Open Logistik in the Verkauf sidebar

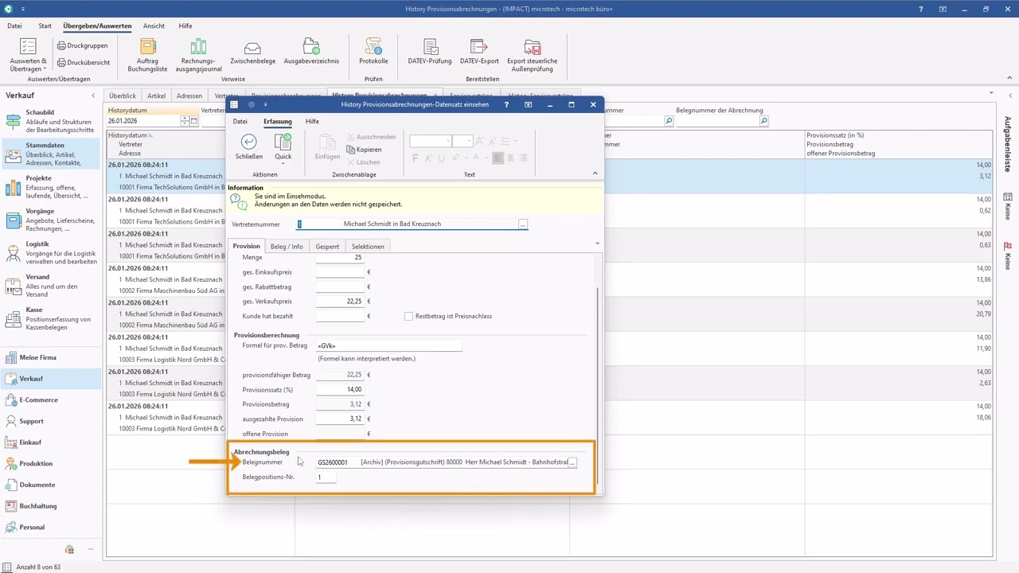(52, 253)
